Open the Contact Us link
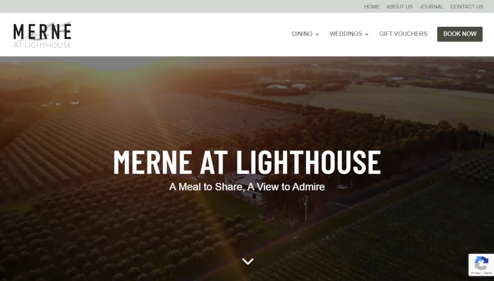The width and height of the screenshot is (494, 281). (467, 7)
